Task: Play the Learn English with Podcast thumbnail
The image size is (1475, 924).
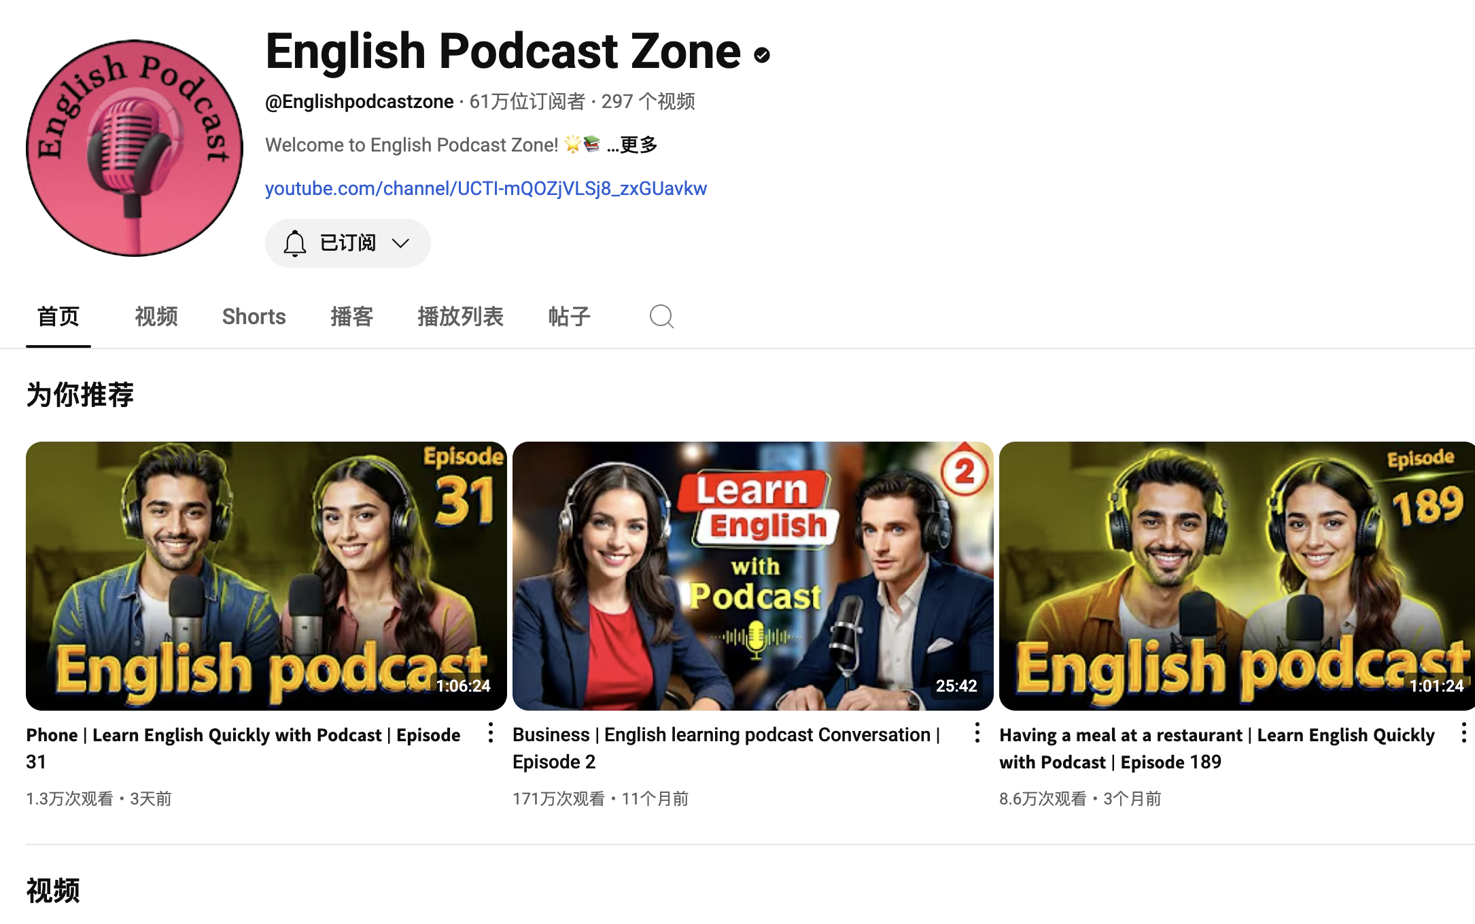Action: [753, 576]
